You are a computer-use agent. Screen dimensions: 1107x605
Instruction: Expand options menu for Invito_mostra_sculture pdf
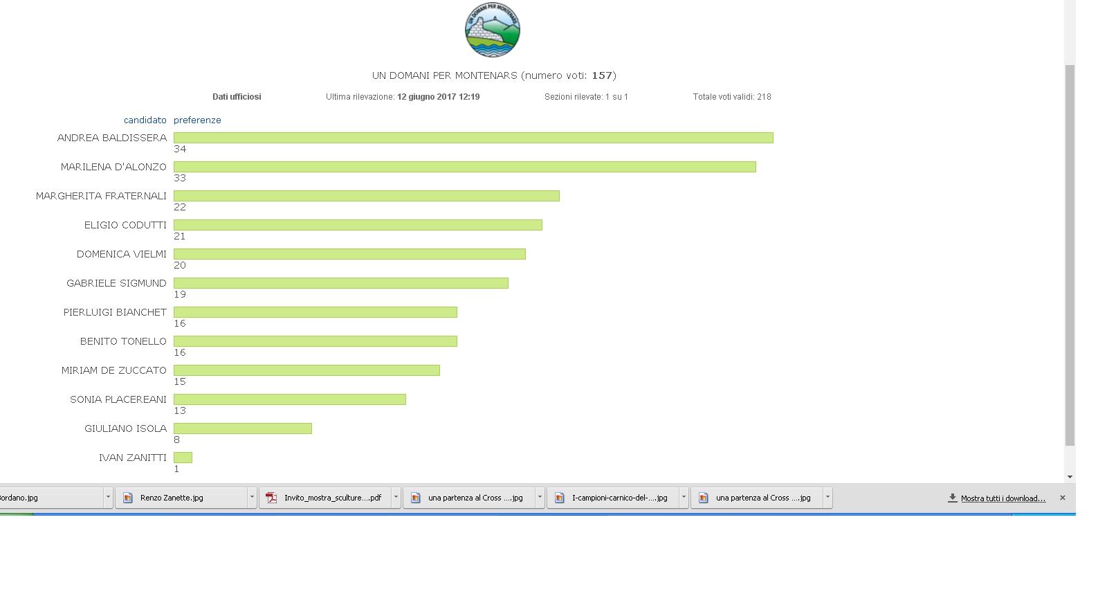point(396,498)
